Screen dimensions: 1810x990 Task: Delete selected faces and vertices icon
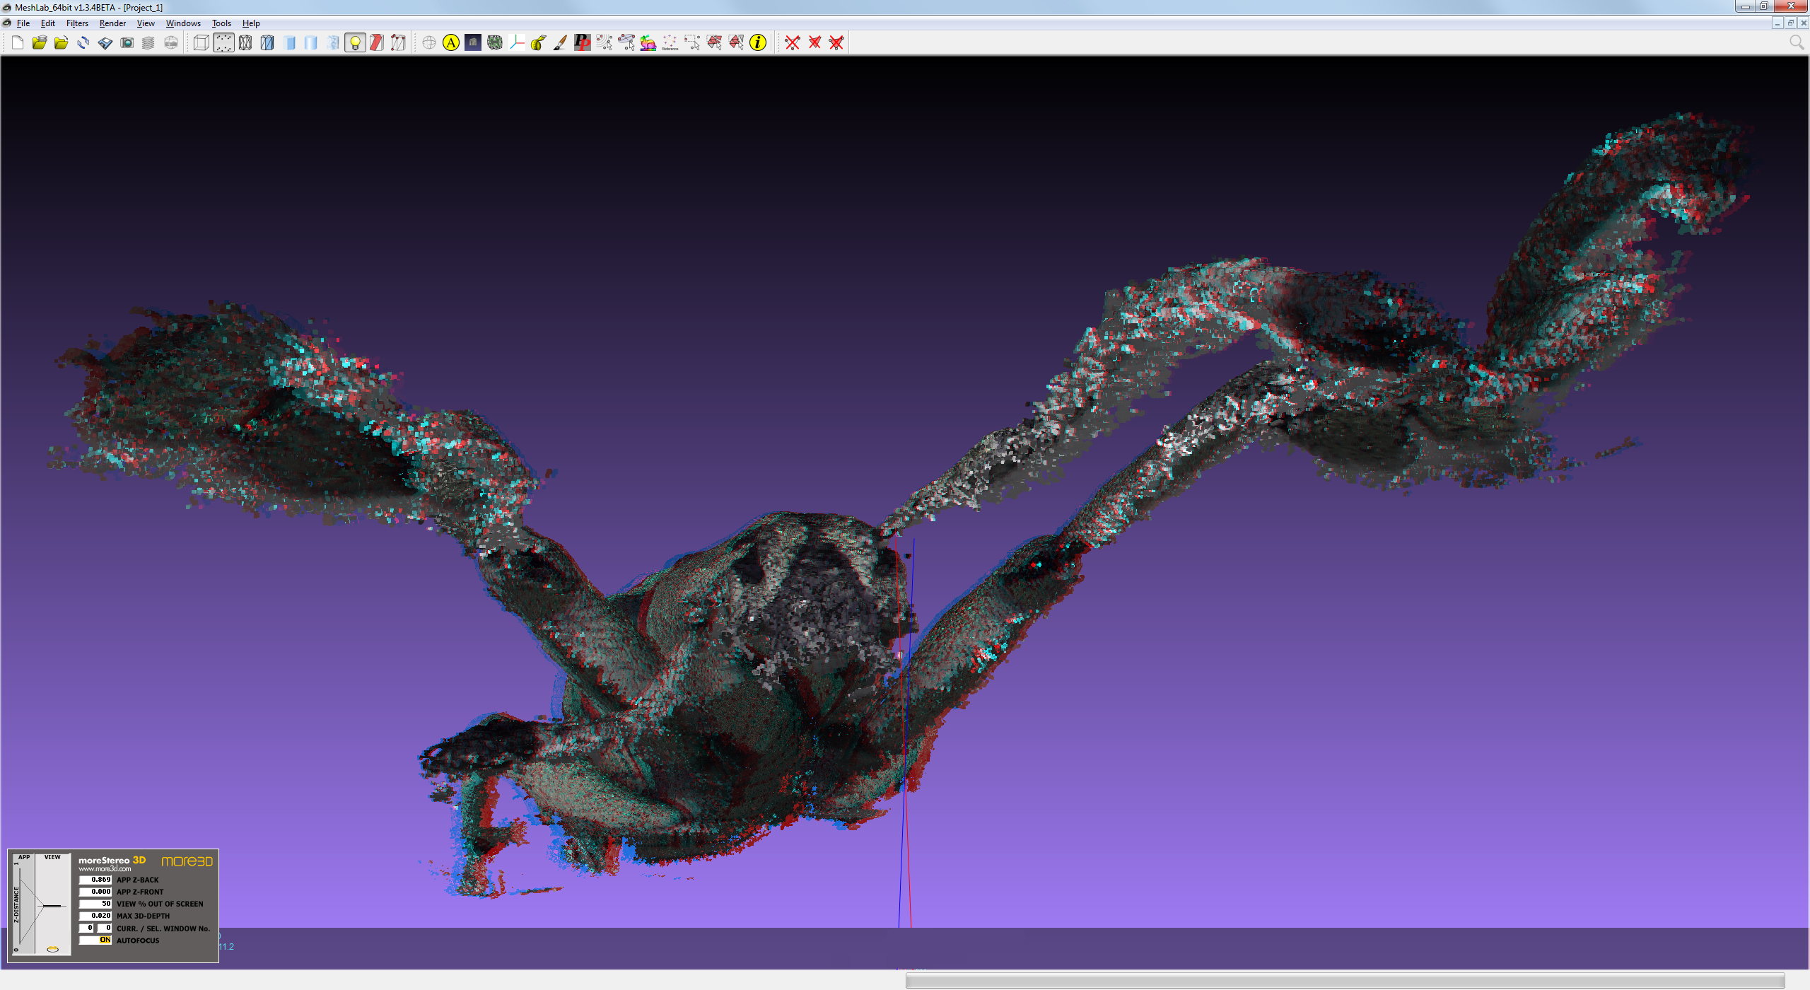836,43
